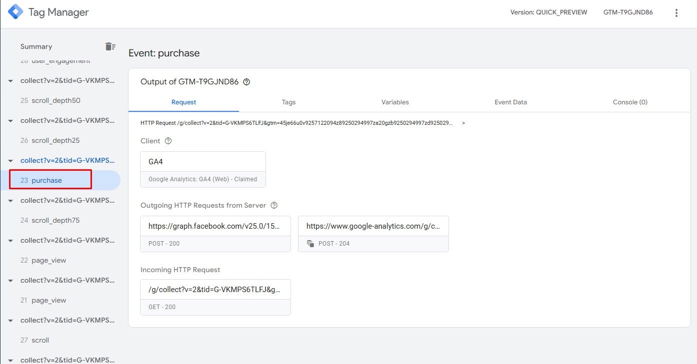The width and height of the screenshot is (697, 364).
Task: Select the 22 page_view event
Action: pos(43,260)
